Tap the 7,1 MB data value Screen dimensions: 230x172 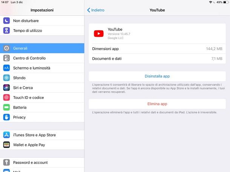(x=217, y=59)
